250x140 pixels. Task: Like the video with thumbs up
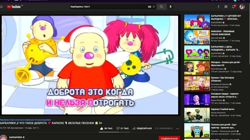(106, 128)
